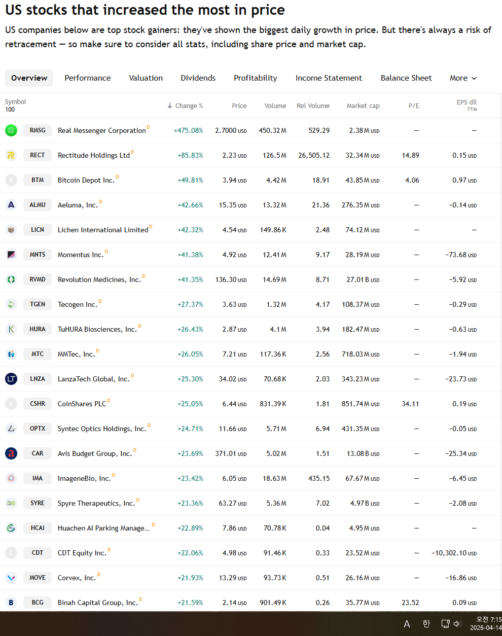502x636 pixels.
Task: Click the Syntec Optics logo icon
Action: (11, 429)
